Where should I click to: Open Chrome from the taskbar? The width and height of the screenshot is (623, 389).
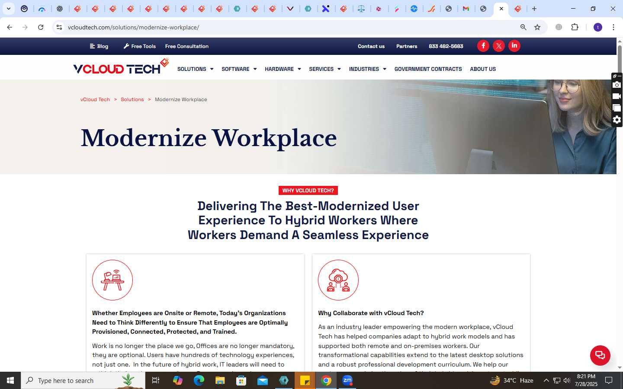pos(326,380)
